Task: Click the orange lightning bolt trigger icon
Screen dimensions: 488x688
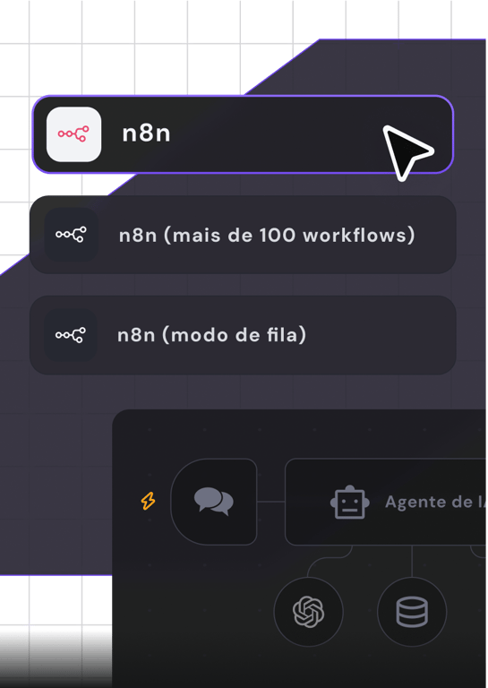Action: (148, 501)
